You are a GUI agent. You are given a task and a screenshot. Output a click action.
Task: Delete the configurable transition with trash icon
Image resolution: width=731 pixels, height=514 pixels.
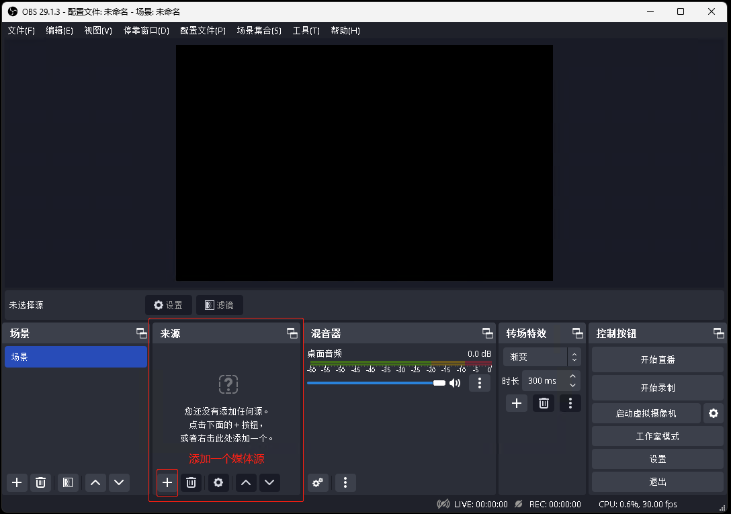tap(544, 403)
